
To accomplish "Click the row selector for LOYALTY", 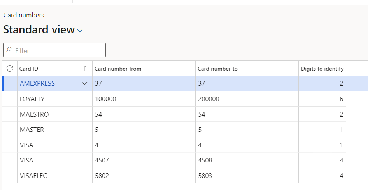I will (x=10, y=99).
